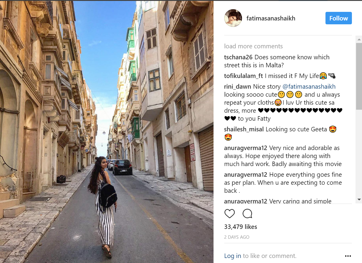Open tofikulalam_ft commenter profile
The height and width of the screenshot is (263, 362).
244,76
